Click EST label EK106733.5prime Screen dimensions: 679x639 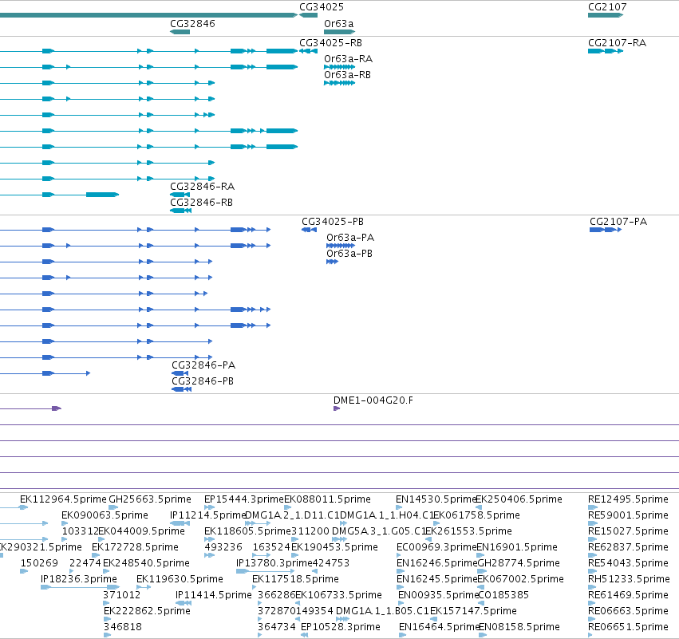(x=338, y=595)
